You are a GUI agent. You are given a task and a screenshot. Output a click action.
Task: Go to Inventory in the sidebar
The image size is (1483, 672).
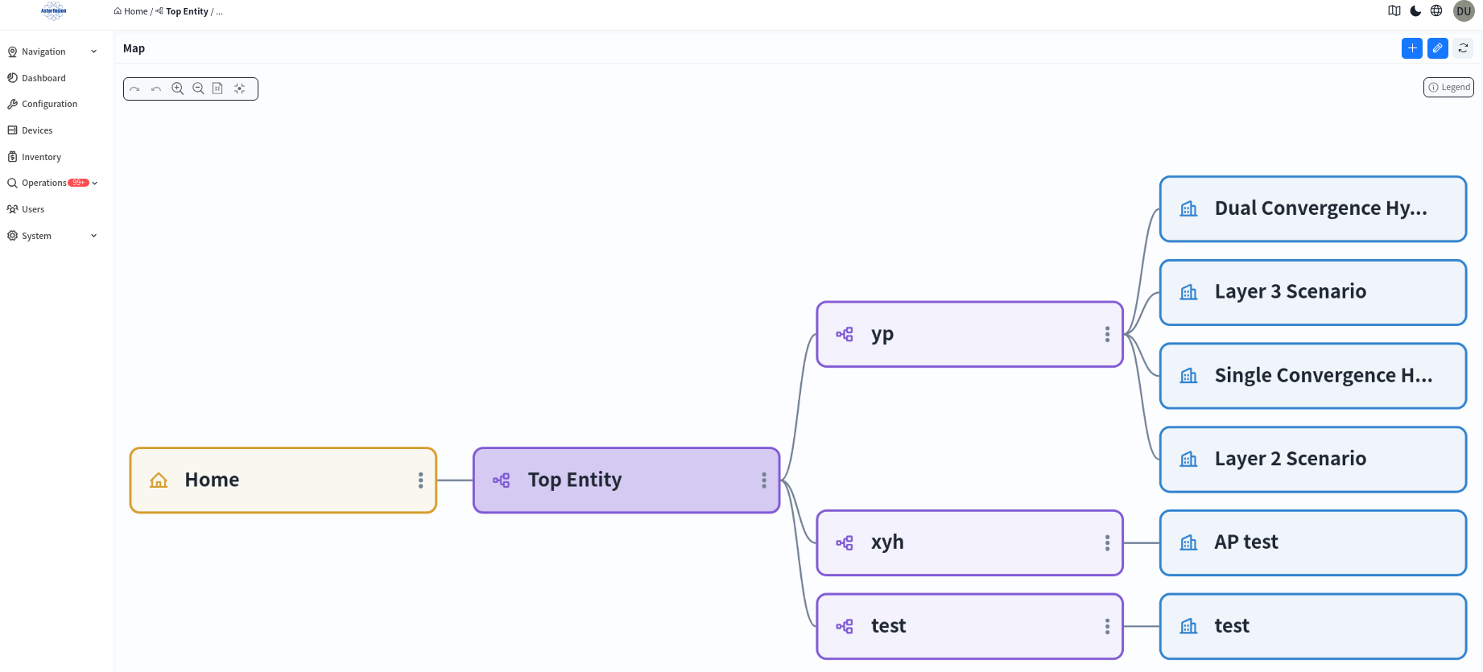[x=41, y=157]
